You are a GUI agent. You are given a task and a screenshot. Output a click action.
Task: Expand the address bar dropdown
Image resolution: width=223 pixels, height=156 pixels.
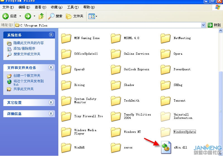pos(203,25)
